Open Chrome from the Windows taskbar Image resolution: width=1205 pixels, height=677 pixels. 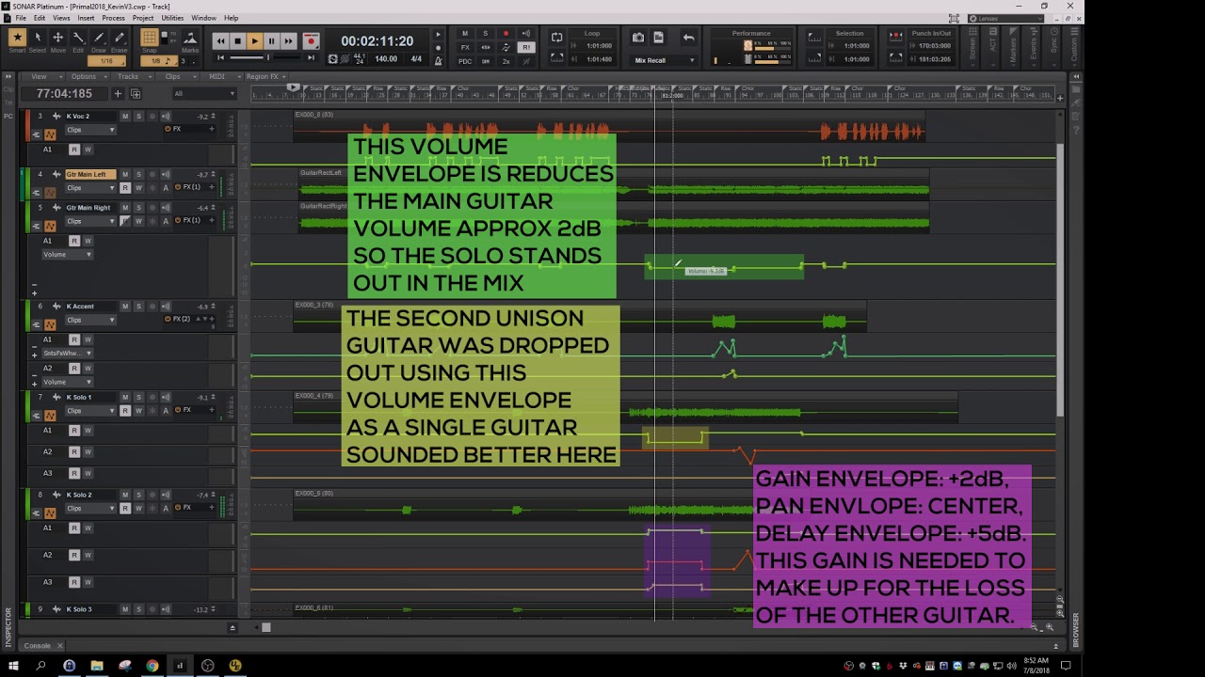153,666
